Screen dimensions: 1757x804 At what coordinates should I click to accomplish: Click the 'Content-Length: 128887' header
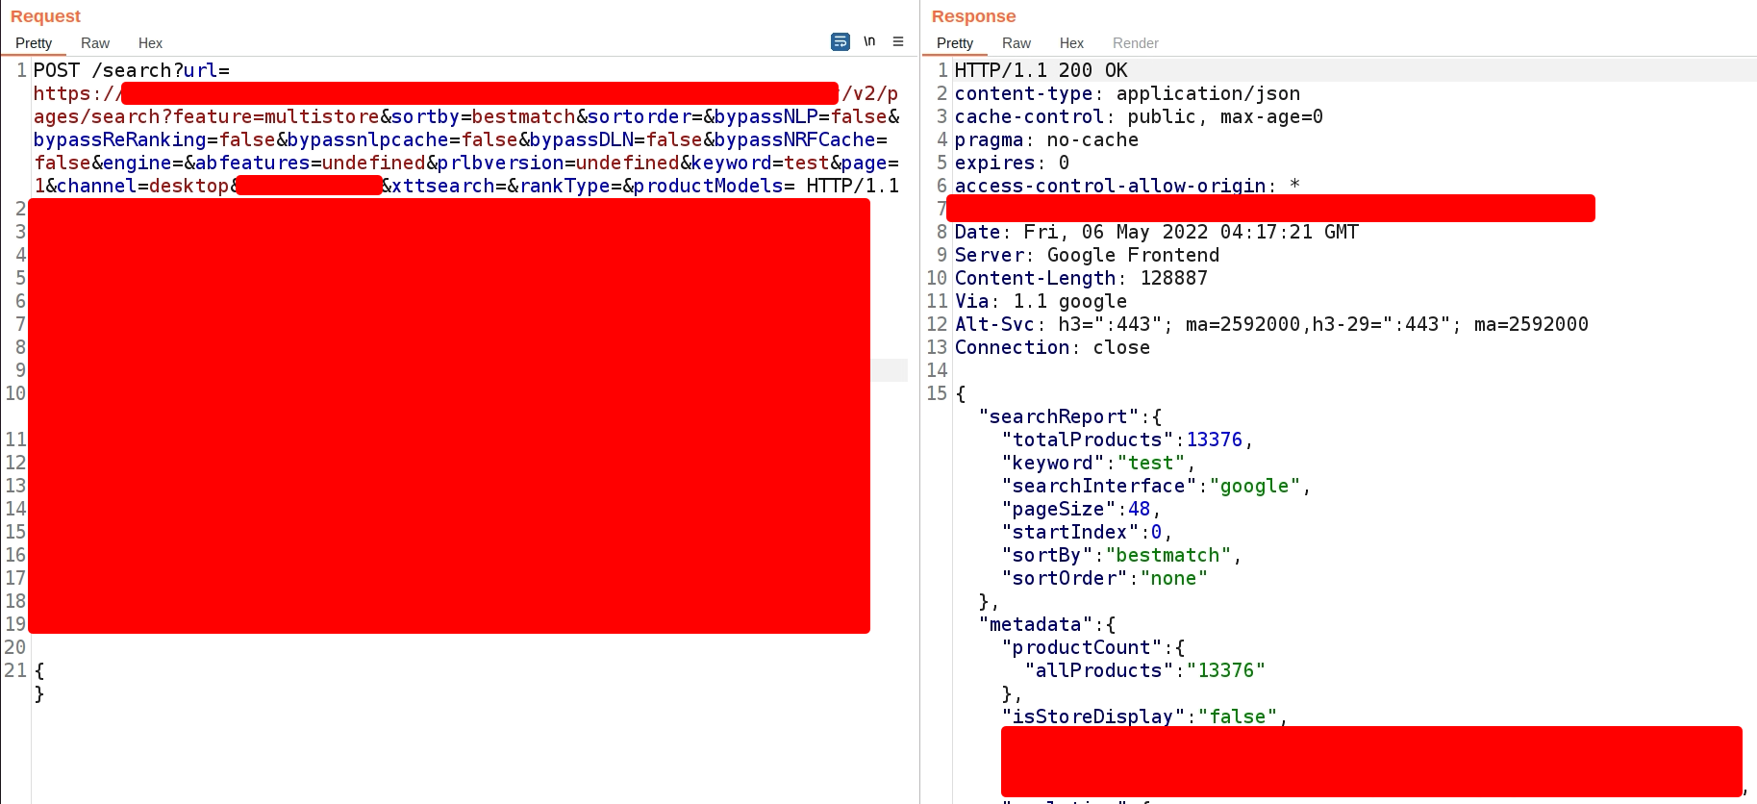click(x=1082, y=278)
